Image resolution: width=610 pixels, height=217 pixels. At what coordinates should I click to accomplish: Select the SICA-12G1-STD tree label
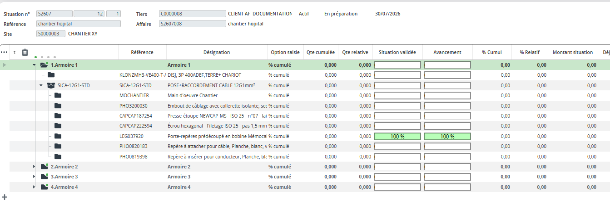(x=73, y=85)
